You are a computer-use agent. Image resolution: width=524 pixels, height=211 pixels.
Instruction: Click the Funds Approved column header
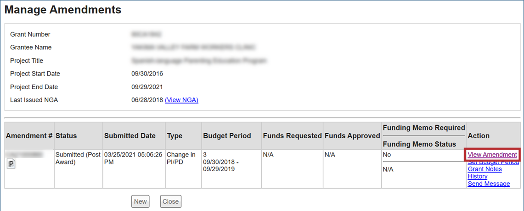click(x=352, y=135)
